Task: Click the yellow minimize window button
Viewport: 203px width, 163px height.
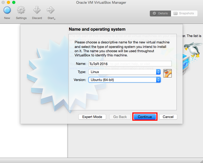Action: click(8, 2)
